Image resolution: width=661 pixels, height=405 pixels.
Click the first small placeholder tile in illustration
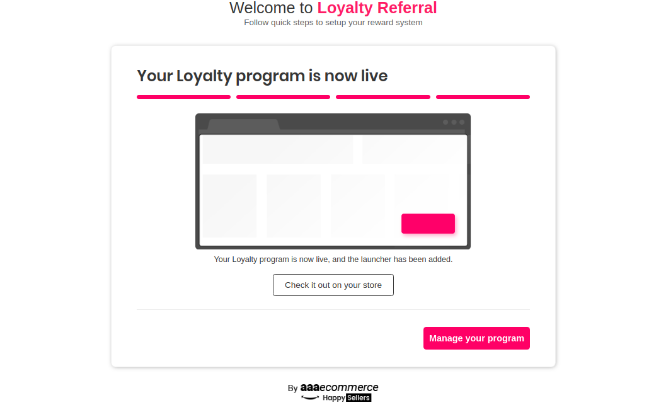click(230, 206)
